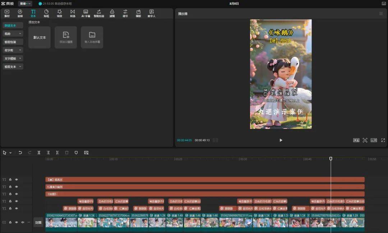Click the 封面 cover button

point(38,222)
